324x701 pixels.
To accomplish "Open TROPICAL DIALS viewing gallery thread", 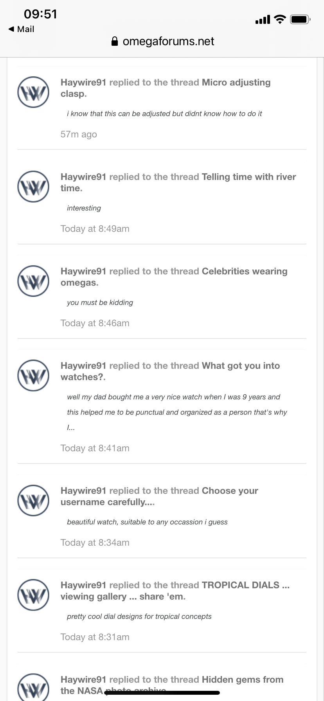I will (245, 585).
